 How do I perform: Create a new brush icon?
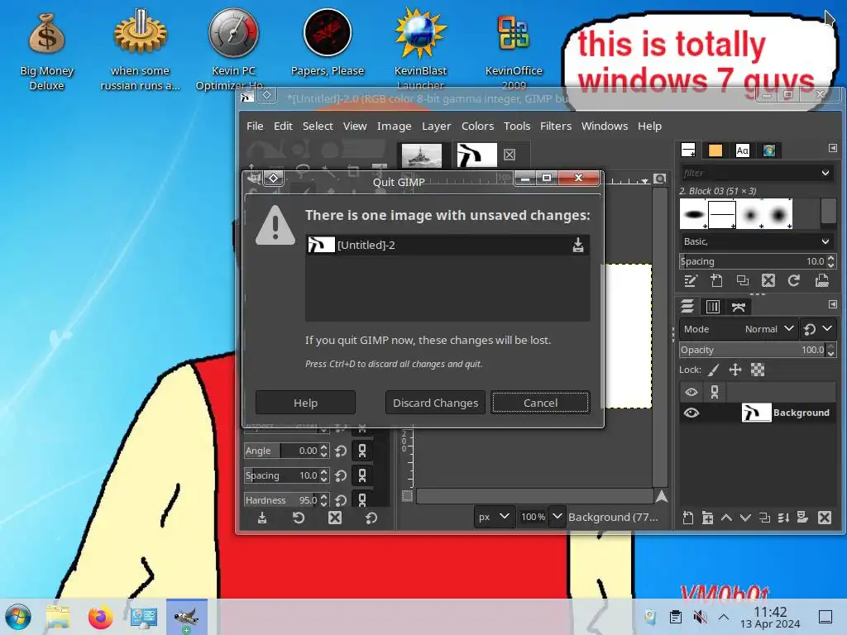click(716, 281)
